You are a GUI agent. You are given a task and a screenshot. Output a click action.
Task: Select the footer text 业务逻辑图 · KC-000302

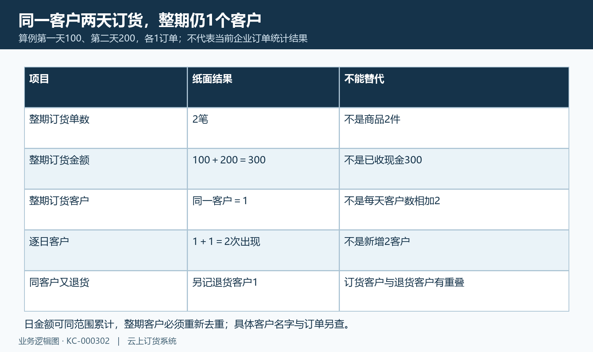(x=64, y=341)
